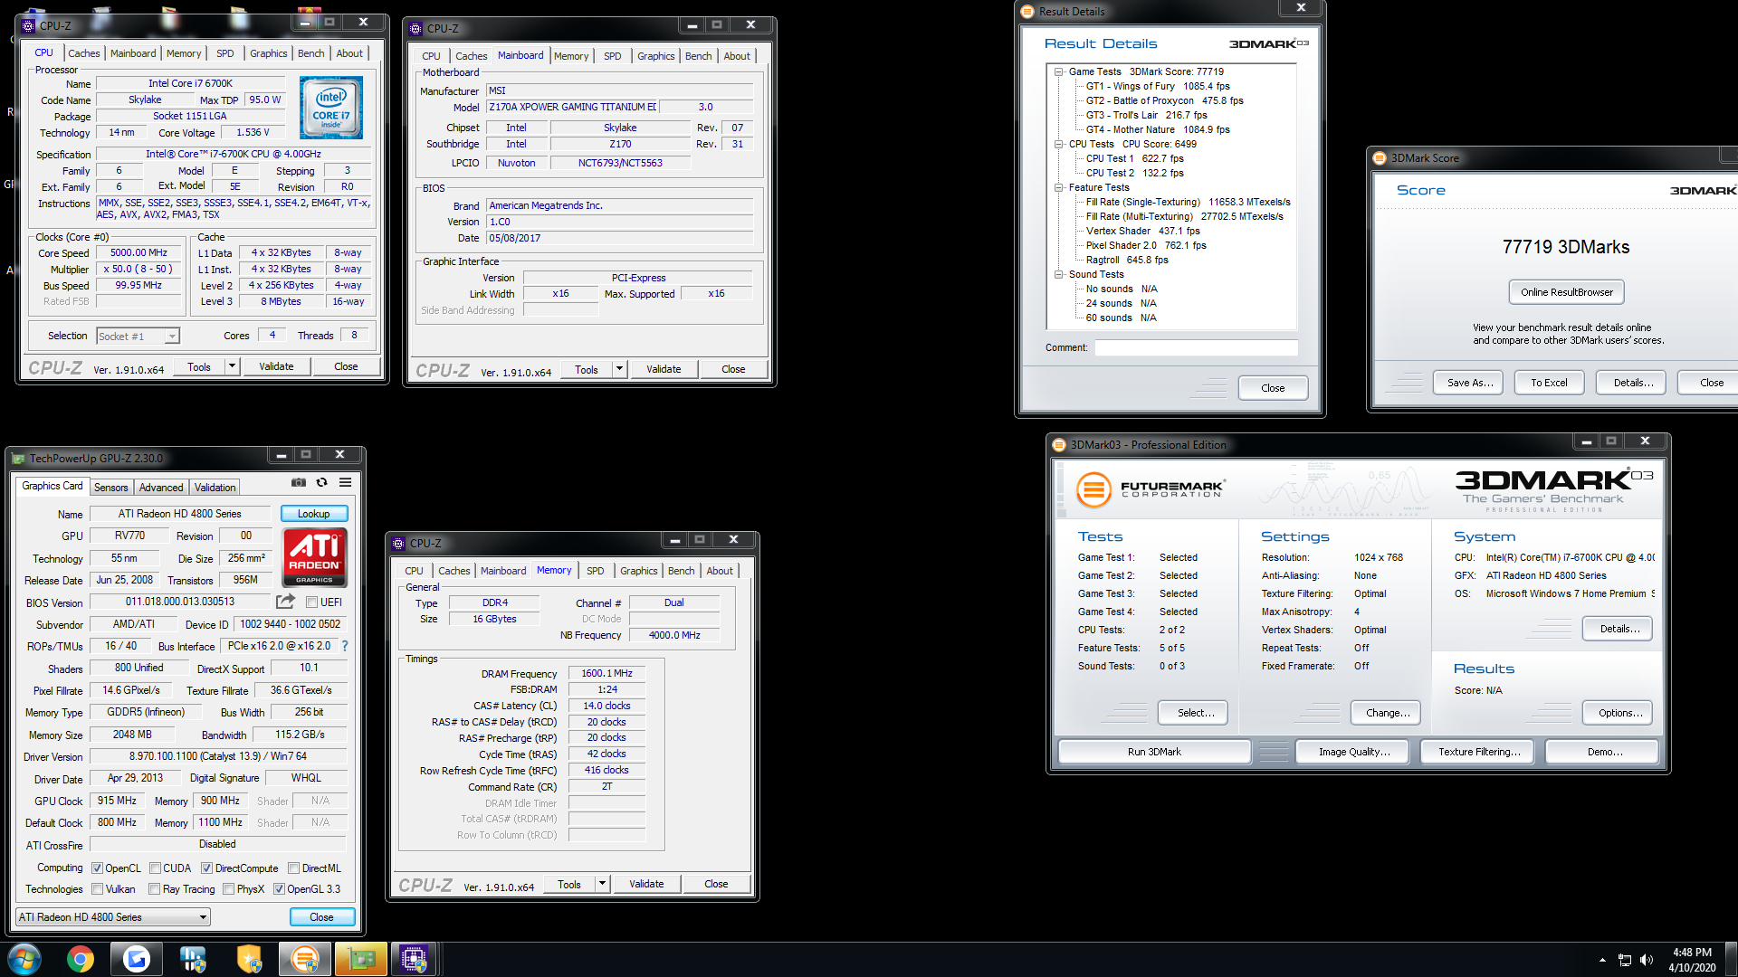
Task: Switch to the Advanced tab in GPU-Z
Action: [x=161, y=487]
